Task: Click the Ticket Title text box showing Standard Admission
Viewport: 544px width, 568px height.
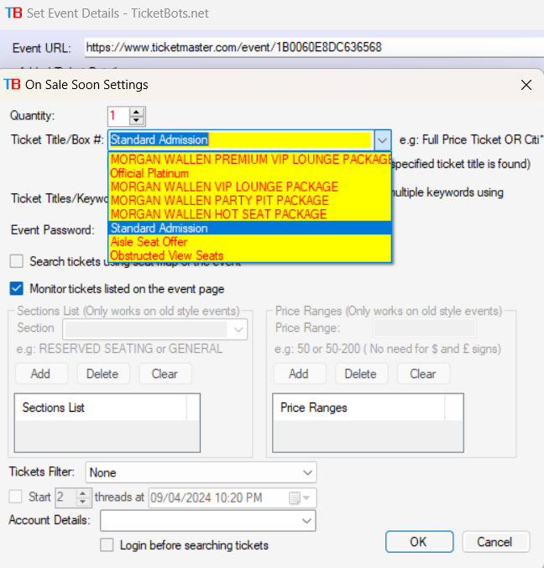Action: click(x=241, y=140)
